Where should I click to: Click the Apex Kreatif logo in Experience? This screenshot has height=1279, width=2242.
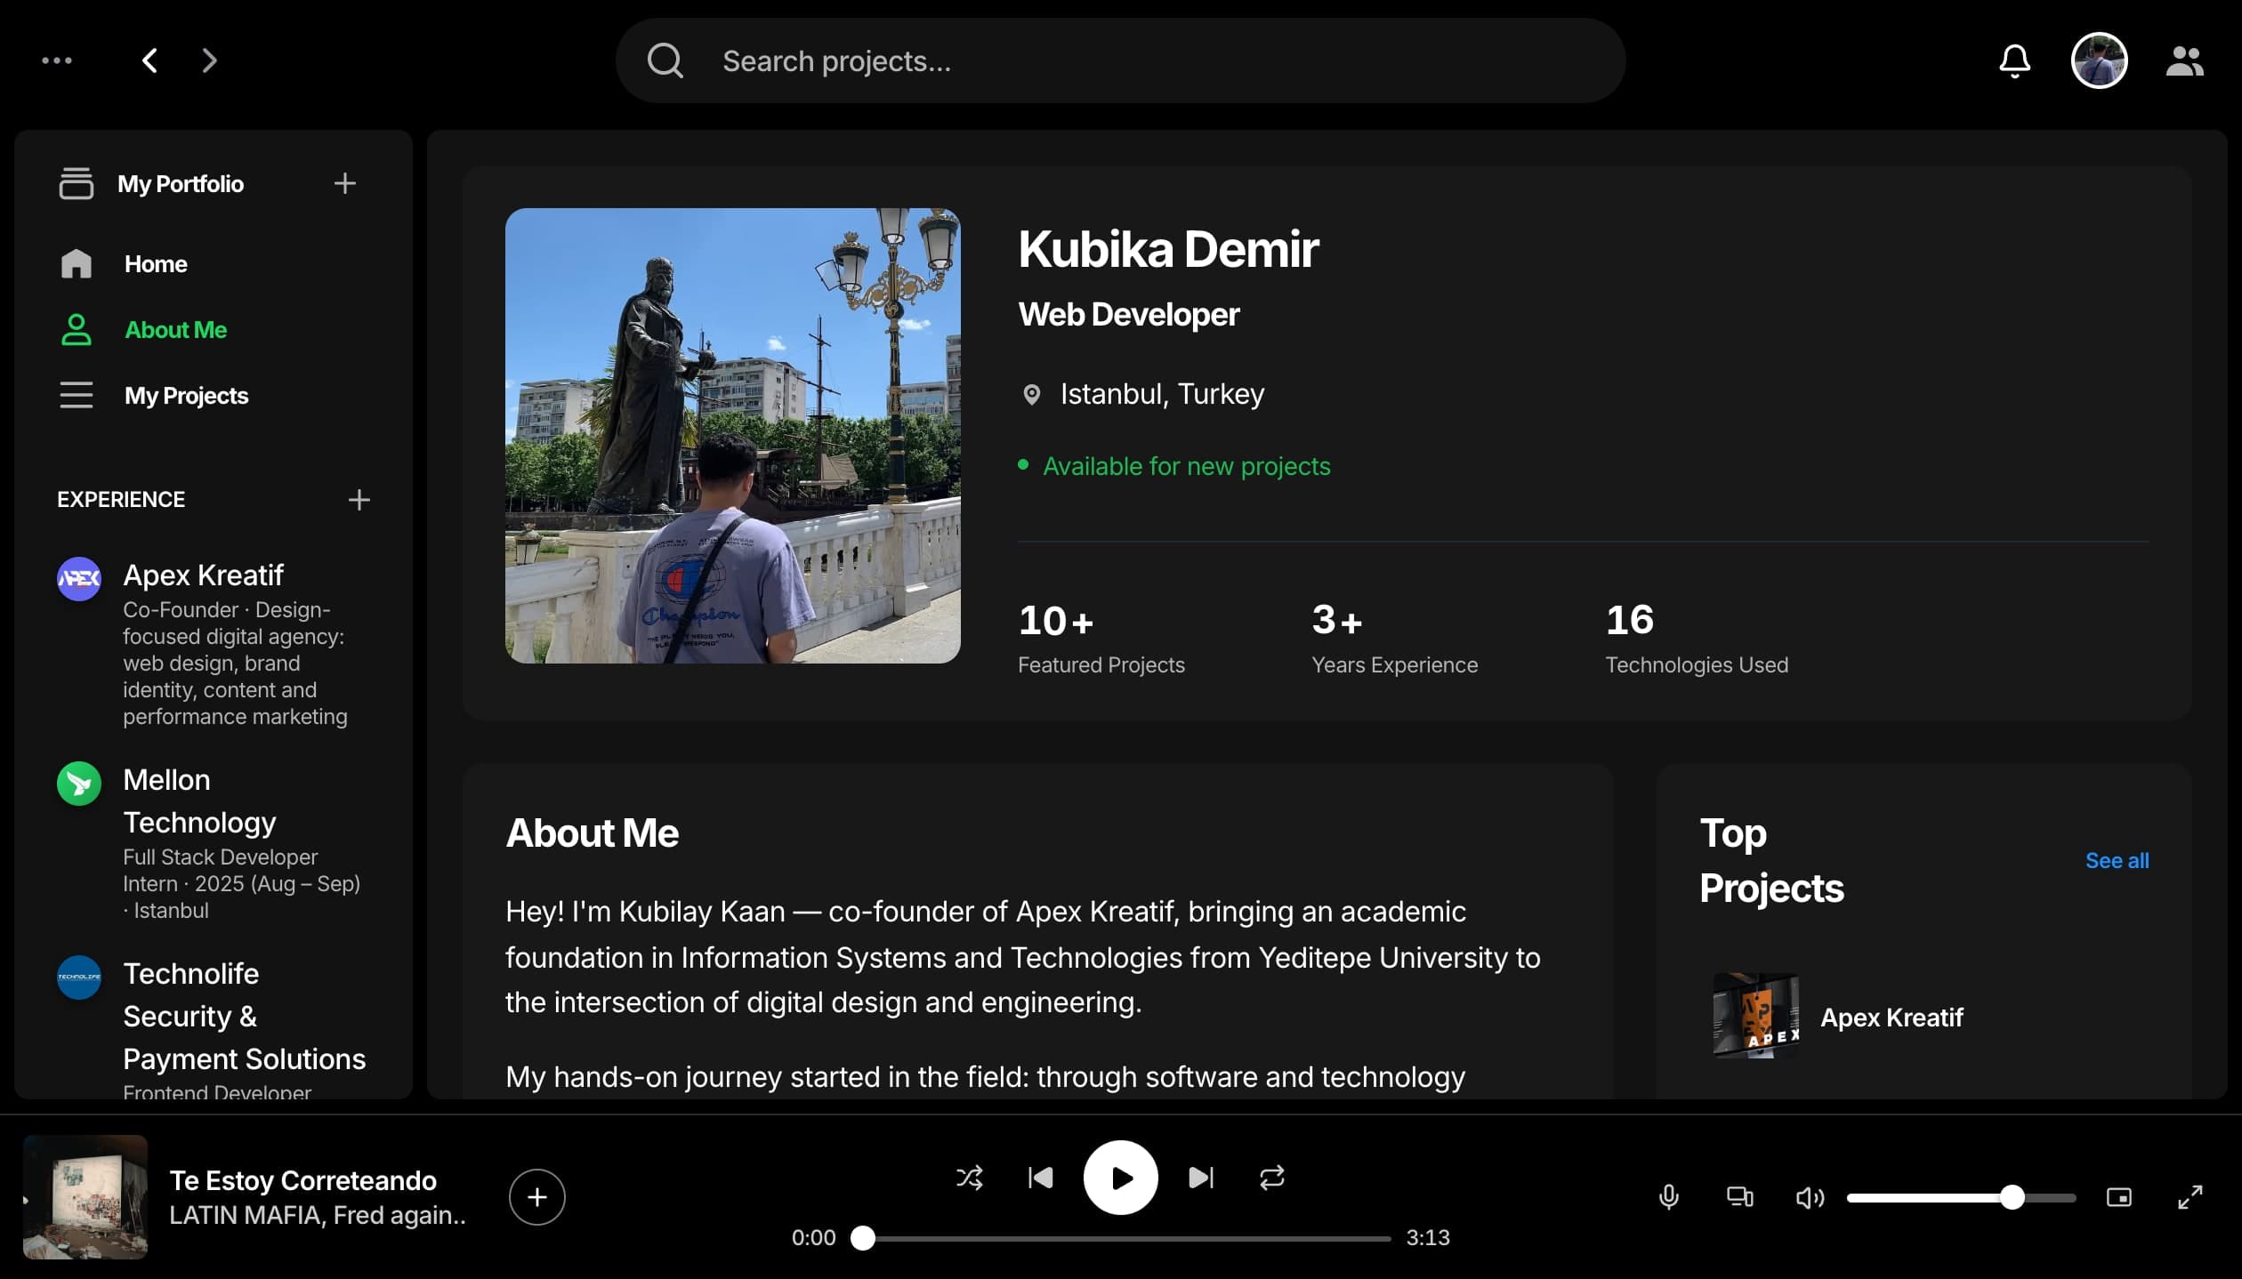coord(79,579)
